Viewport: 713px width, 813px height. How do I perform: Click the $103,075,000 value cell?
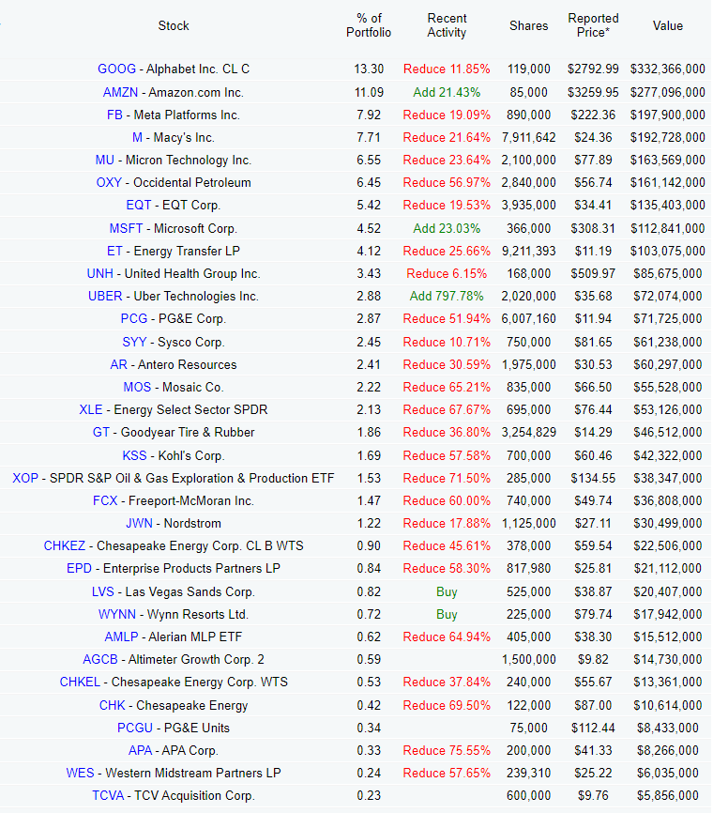[x=667, y=251]
